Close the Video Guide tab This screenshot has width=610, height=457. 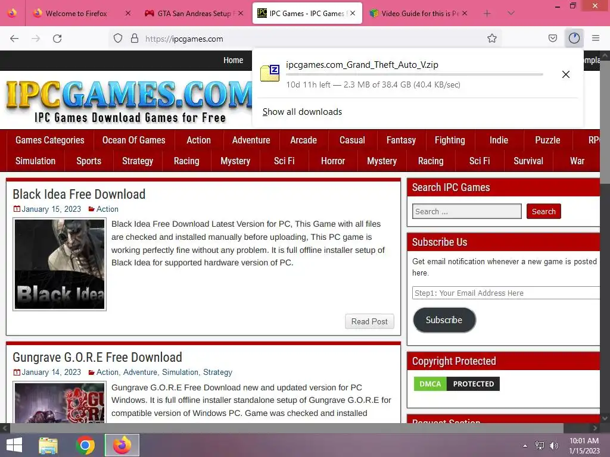tap(465, 13)
